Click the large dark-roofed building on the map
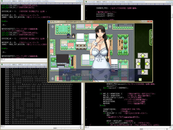Screen dimensions: 173x130 pyautogui.click(x=63, y=60)
